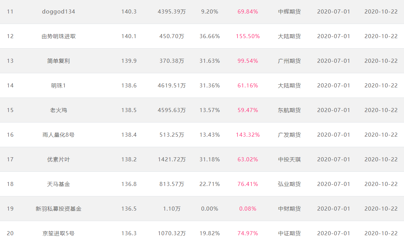This screenshot has width=404, height=244.
Task: Click the 雨人量化8号 account name
Action: click(58, 135)
